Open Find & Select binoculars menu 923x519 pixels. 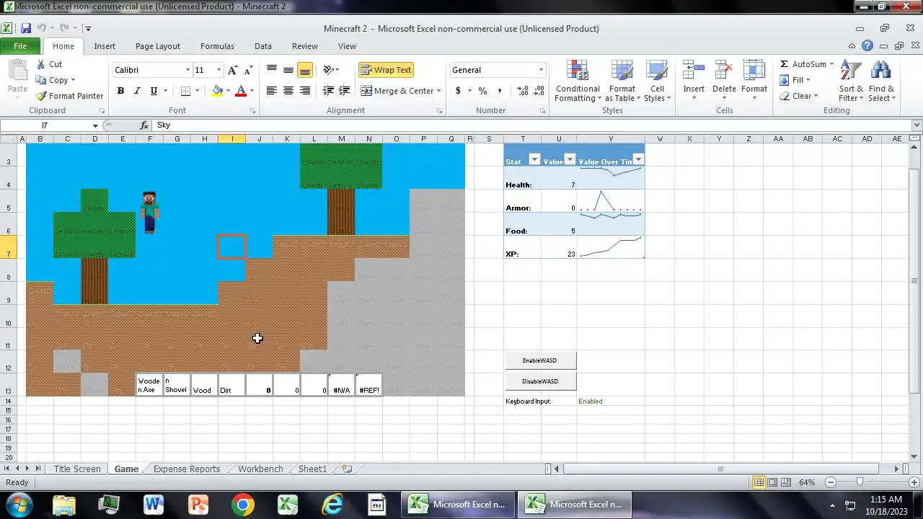pyautogui.click(x=881, y=81)
